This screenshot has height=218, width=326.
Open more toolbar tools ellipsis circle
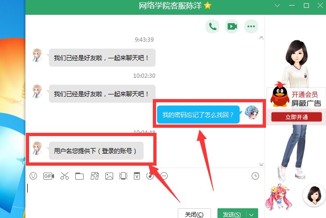[x=164, y=176]
